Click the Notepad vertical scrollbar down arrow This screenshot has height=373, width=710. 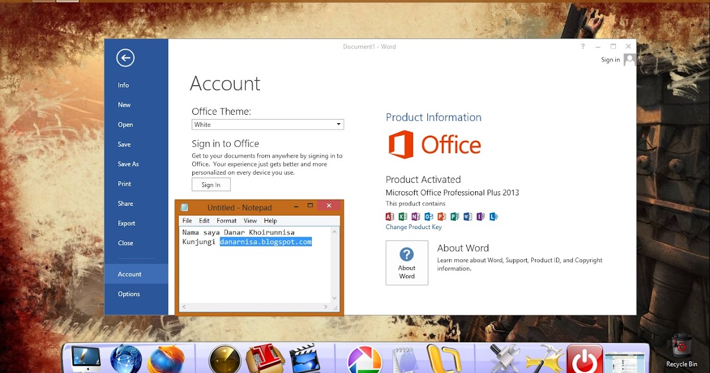[334, 298]
